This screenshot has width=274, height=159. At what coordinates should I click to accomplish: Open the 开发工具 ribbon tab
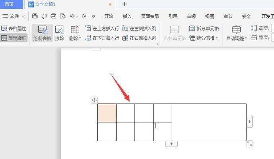(267, 16)
